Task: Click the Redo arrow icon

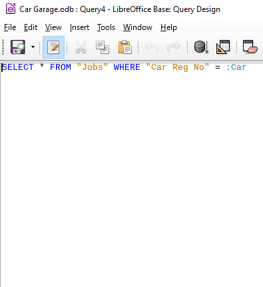Action: pos(173,47)
